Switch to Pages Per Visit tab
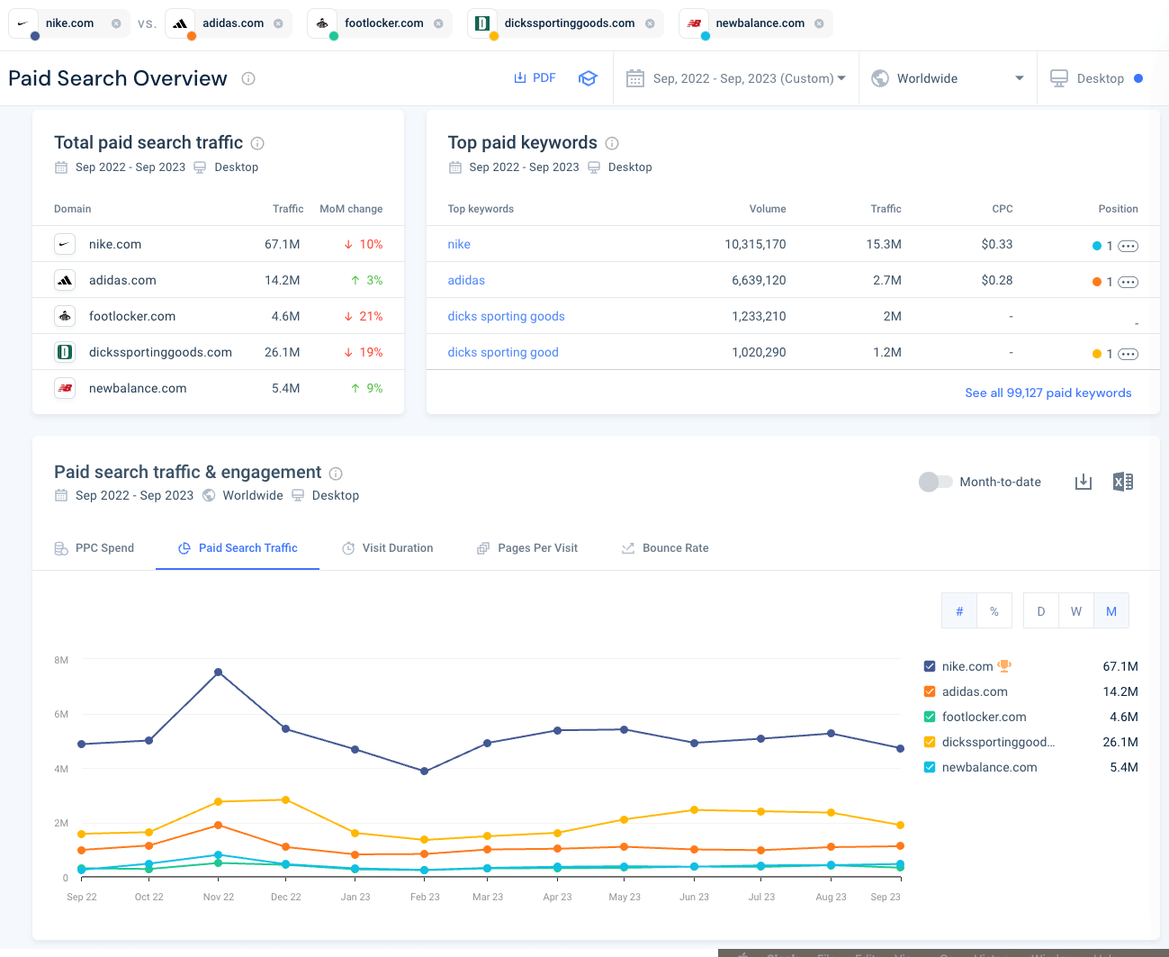The image size is (1169, 957). click(x=527, y=548)
